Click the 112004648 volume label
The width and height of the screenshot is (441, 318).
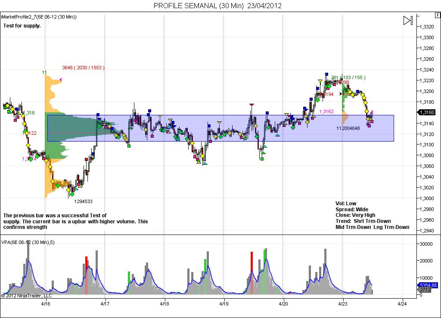[348, 128]
